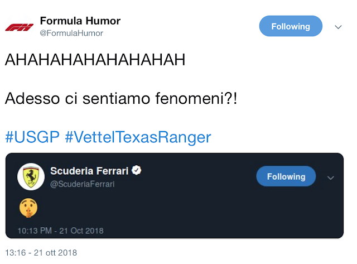Image resolution: width=357 pixels, height=264 pixels.
Task: Open the #VettelTexasRanger hashtag
Action: click(138, 137)
